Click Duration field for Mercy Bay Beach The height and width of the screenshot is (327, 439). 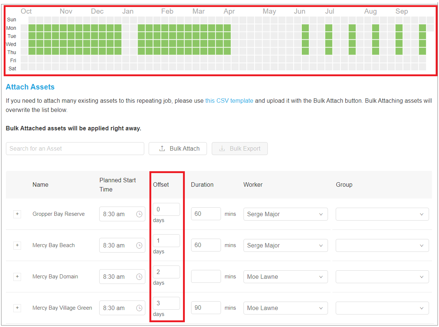pos(206,245)
